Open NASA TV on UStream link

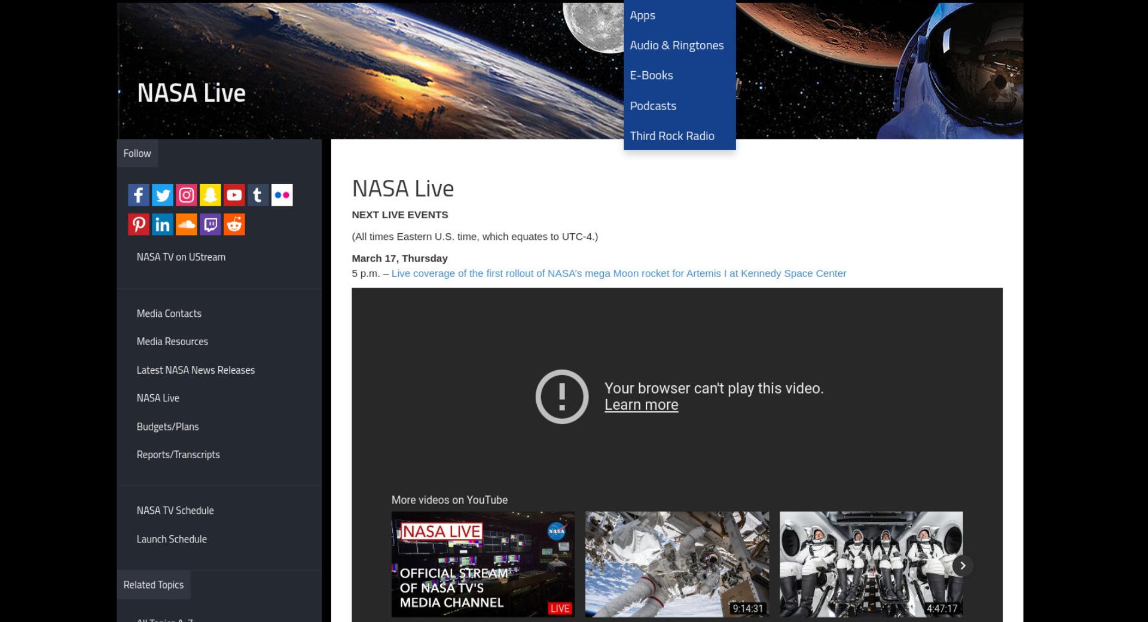pyautogui.click(x=181, y=257)
